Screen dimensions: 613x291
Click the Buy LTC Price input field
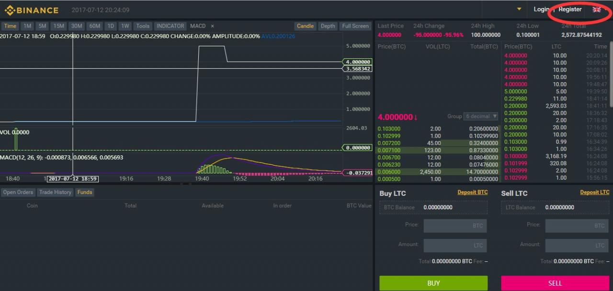455,226
